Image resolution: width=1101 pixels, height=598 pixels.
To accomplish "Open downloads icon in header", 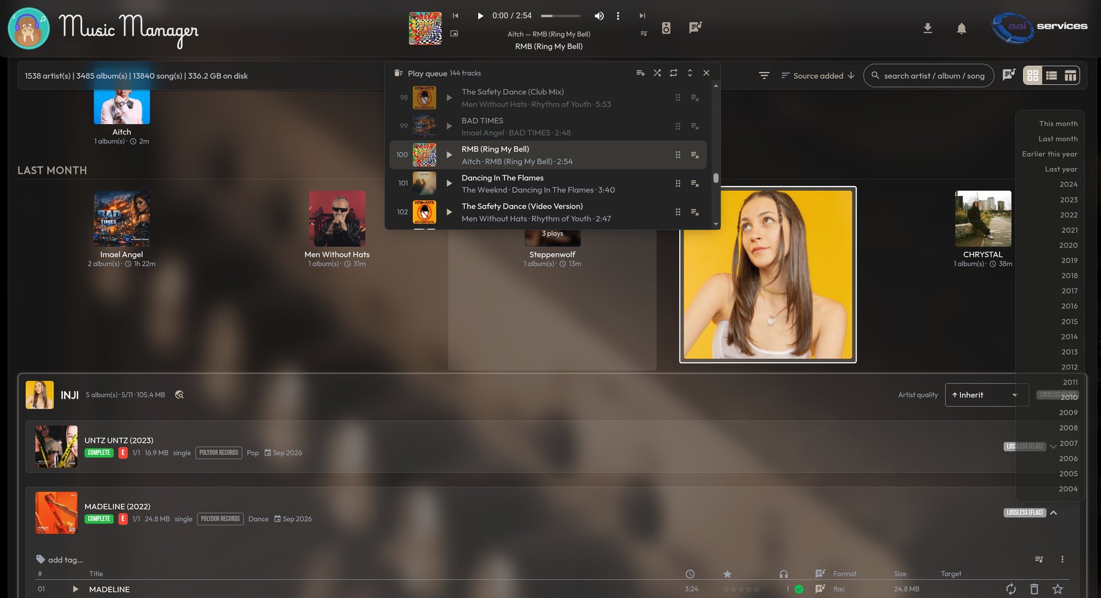I will pyautogui.click(x=927, y=28).
